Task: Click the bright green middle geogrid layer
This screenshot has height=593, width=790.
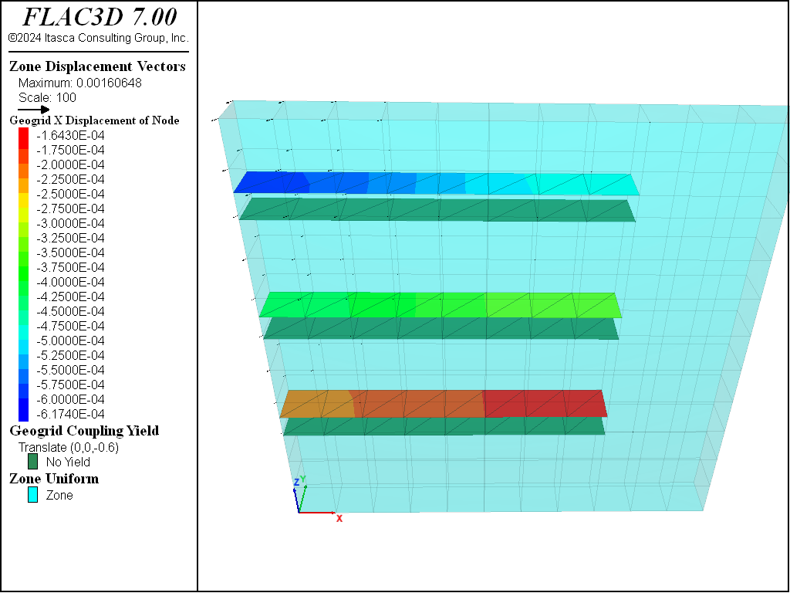Action: click(441, 305)
